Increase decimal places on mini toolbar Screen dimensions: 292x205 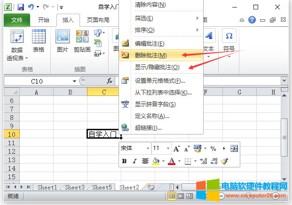pyautogui.click(x=203, y=161)
